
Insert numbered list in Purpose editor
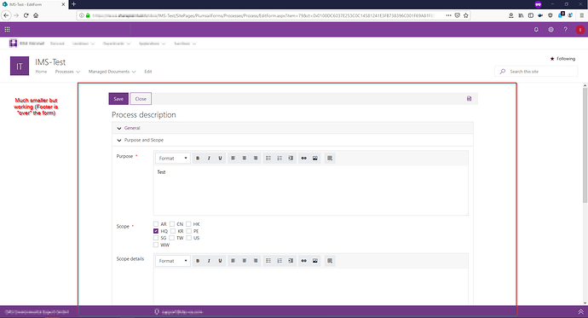coord(280,159)
